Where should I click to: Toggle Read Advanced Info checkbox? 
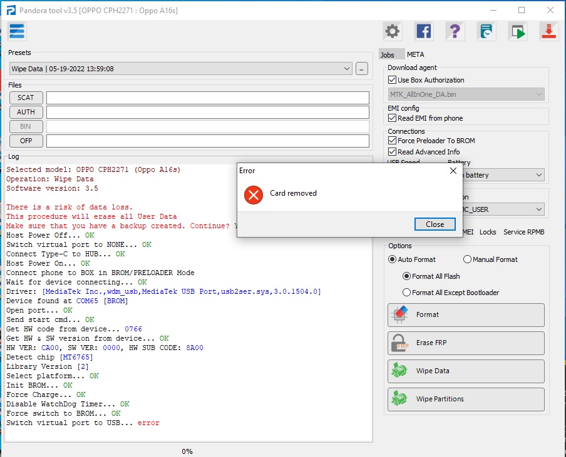point(392,152)
